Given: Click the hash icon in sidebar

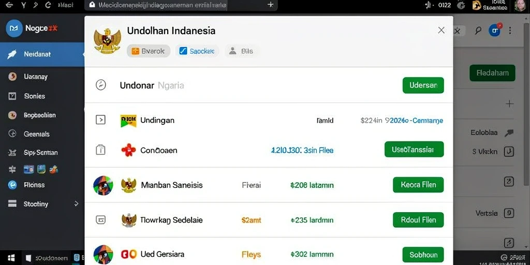Looking at the screenshot, I should coord(12,169).
